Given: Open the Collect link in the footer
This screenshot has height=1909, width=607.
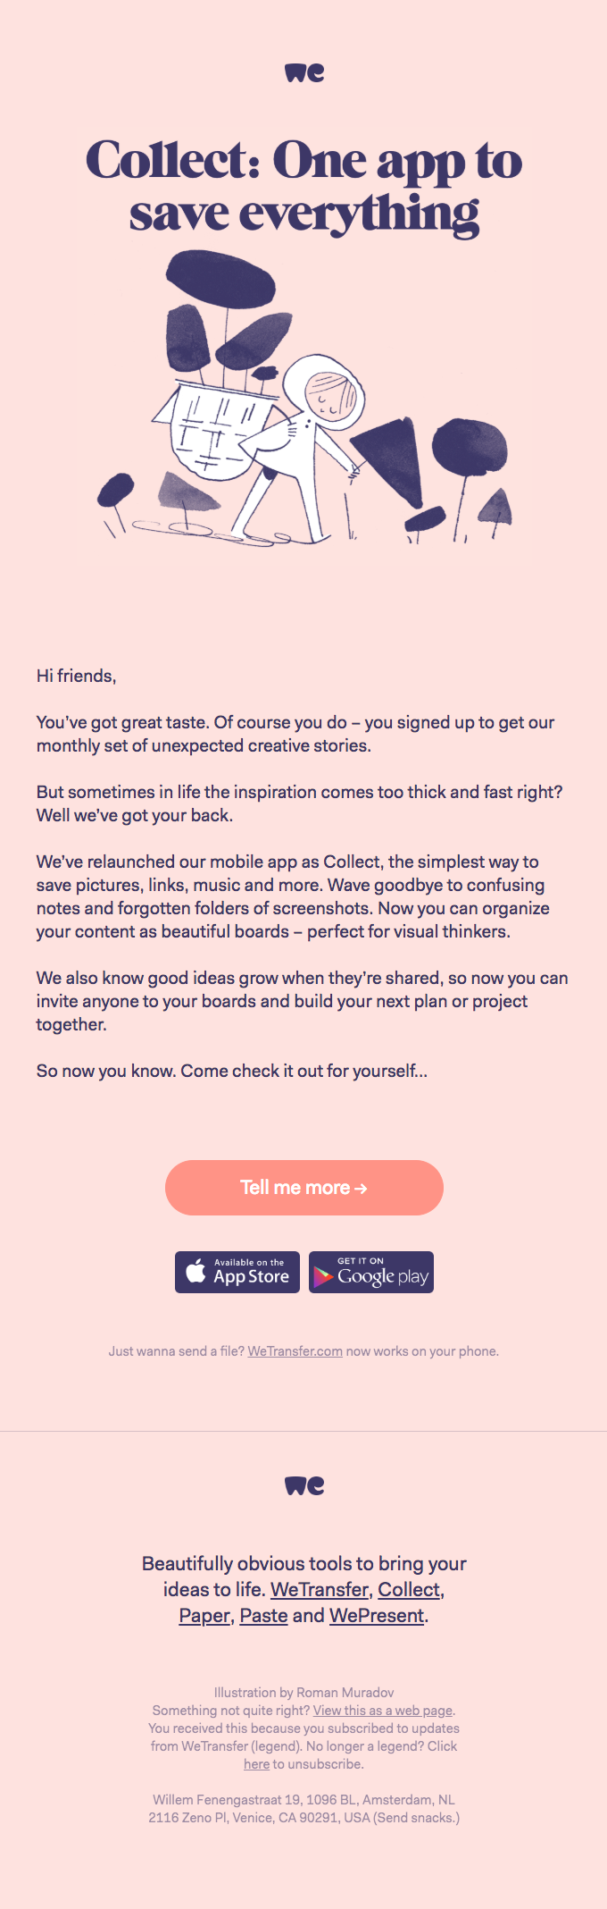Looking at the screenshot, I should coord(409,1590).
